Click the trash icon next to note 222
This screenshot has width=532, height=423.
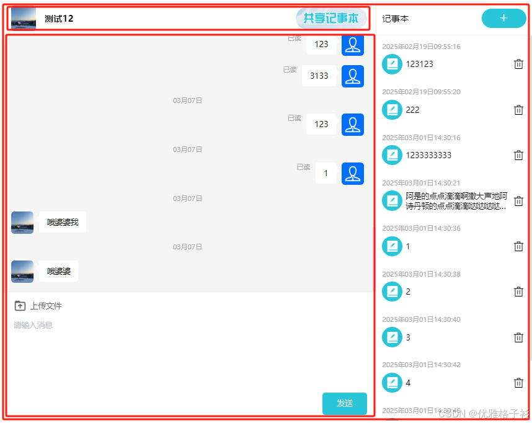(x=519, y=110)
